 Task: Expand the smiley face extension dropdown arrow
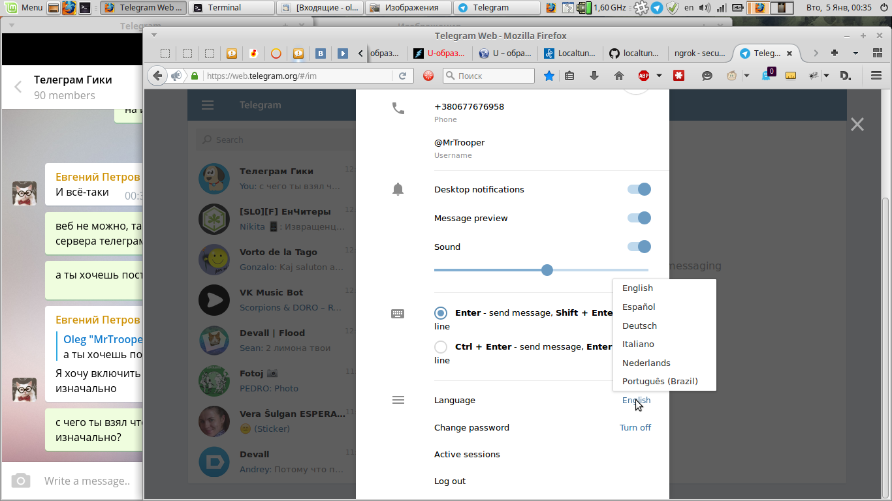[746, 76]
